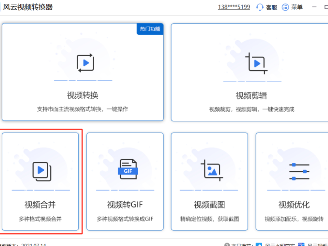Click the 视频优化 title text
Image resolution: width=328 pixels, height=246 pixels.
[294, 205]
